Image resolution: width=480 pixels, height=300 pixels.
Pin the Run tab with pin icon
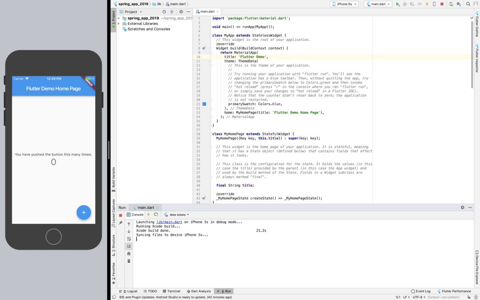(120, 223)
